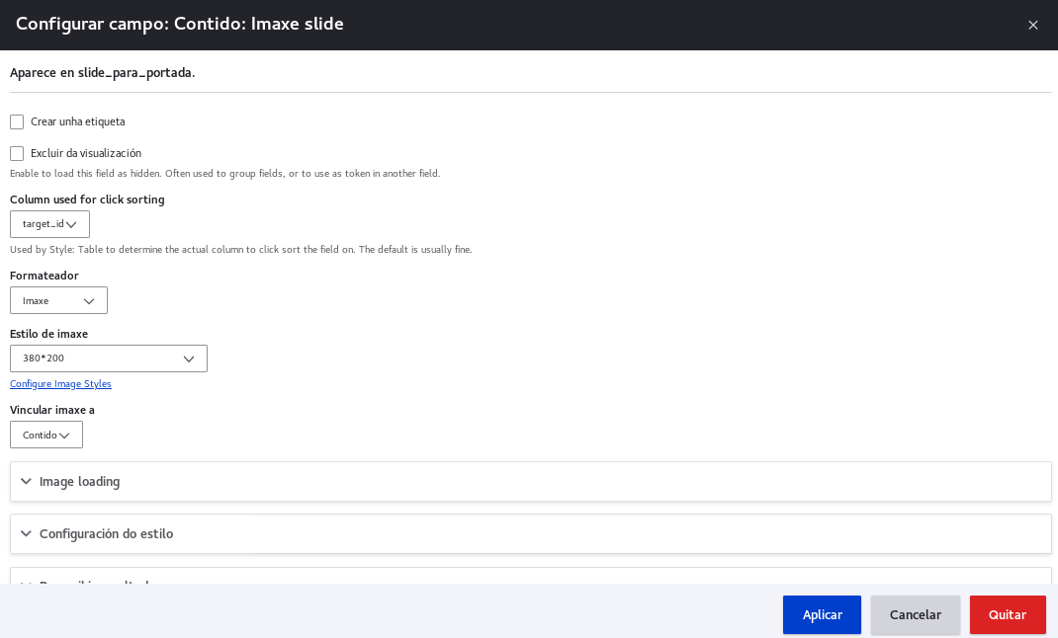Expand the Configuración do estilo section title
Screen dimensions: 1058x638
click(x=106, y=534)
